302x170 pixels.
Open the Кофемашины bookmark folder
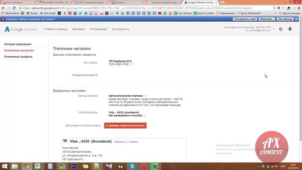pyautogui.click(x=225, y=13)
